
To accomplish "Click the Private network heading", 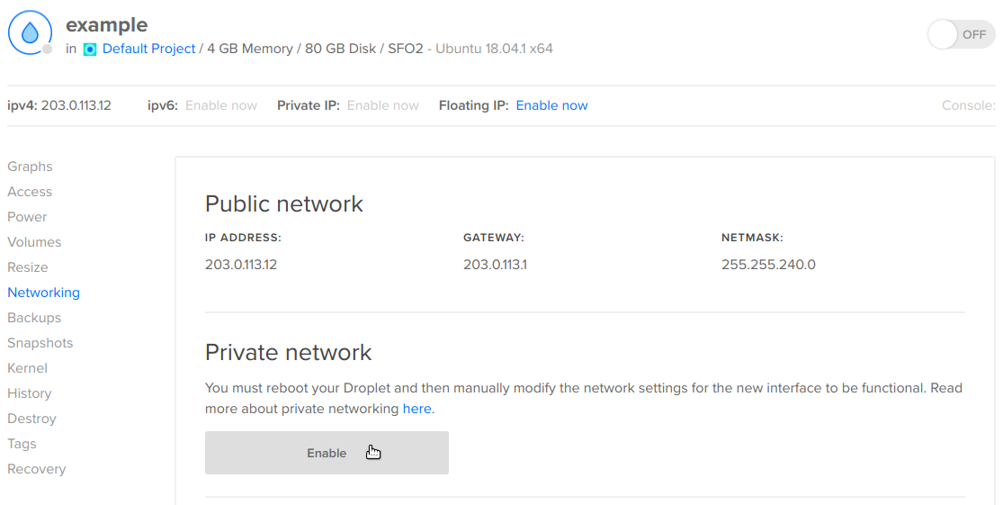I will [289, 352].
